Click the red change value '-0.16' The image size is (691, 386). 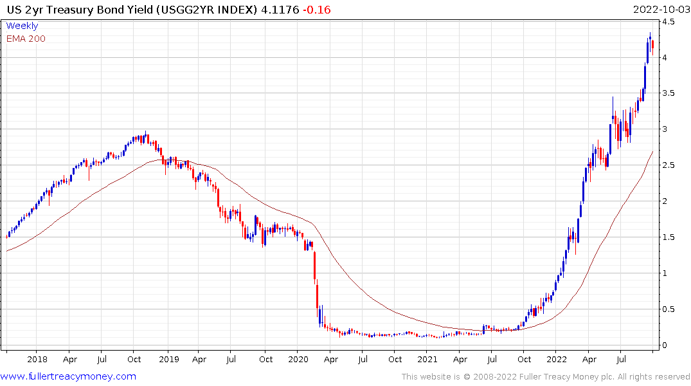pyautogui.click(x=316, y=10)
